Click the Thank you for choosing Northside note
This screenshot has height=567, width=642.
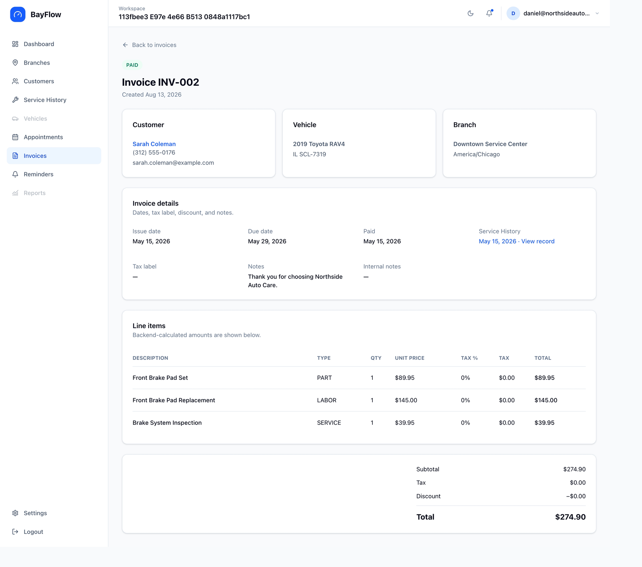pos(295,281)
